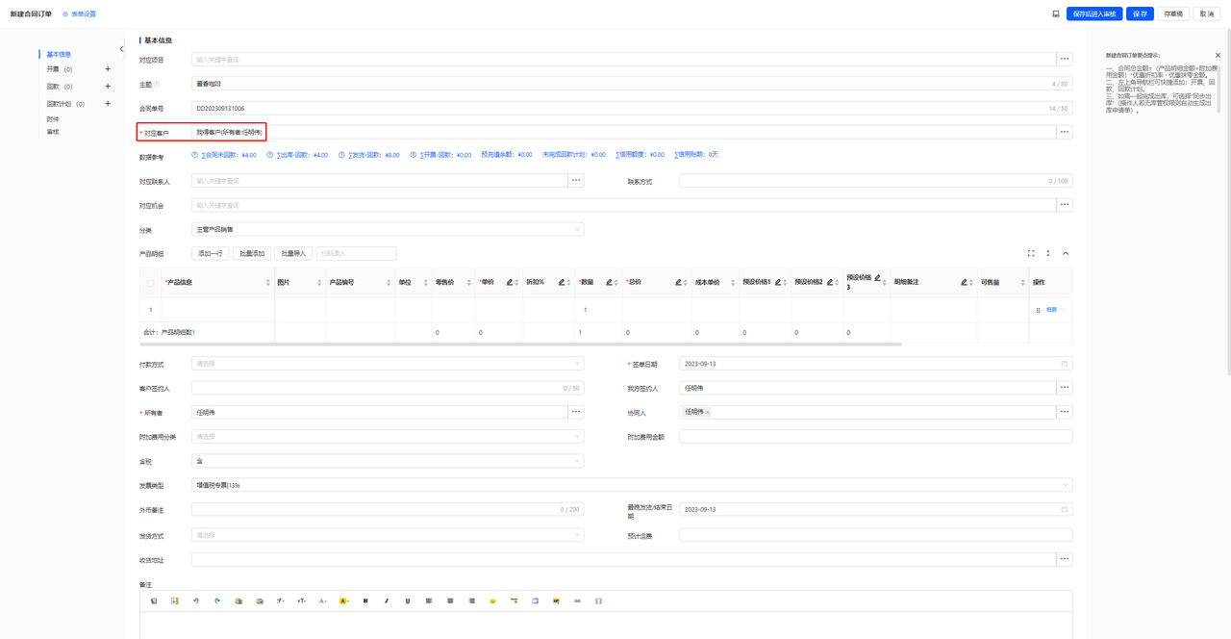Save as draft with 存草稿

1172,14
